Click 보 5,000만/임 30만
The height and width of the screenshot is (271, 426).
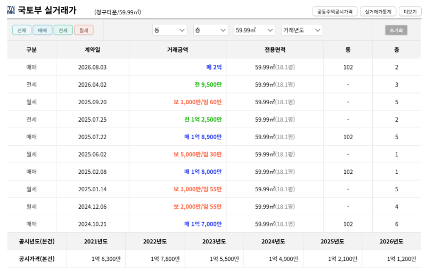click(198, 155)
